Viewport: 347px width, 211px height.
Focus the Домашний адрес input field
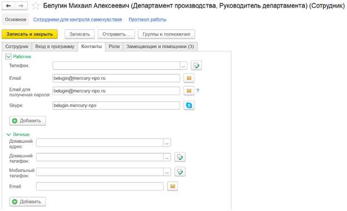(x=100, y=143)
